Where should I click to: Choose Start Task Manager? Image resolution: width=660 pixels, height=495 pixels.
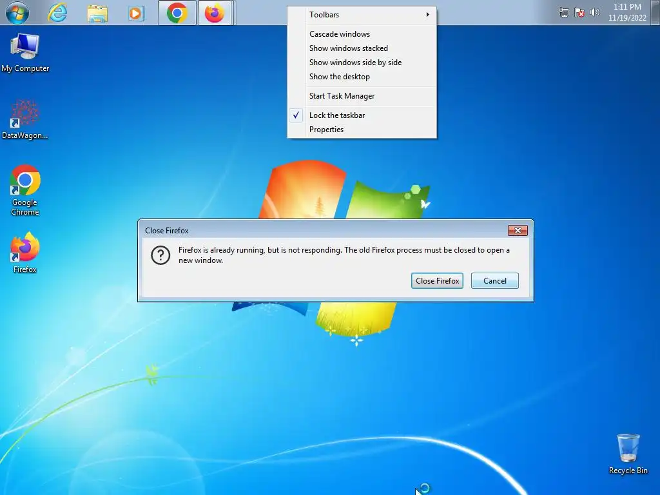[362, 96]
